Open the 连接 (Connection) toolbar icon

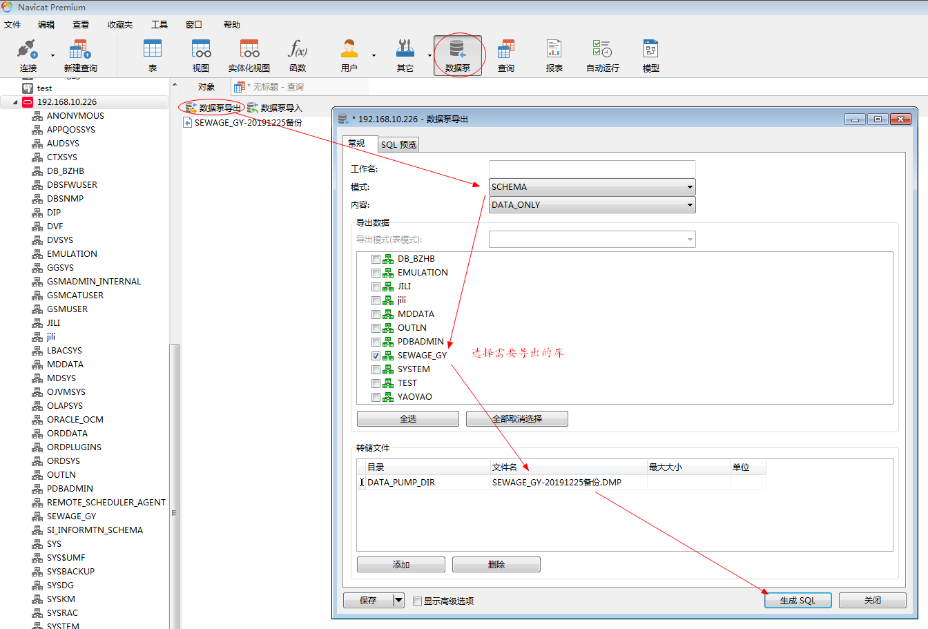pos(28,50)
